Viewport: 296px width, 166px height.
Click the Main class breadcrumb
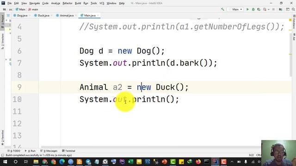pyautogui.click(x=20, y=9)
